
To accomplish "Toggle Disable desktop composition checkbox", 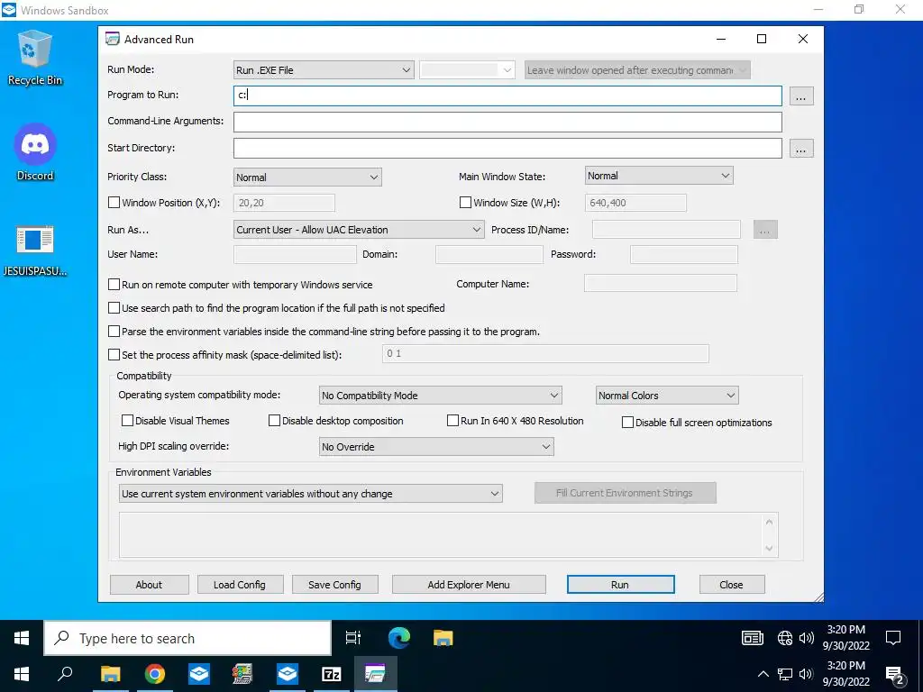I will point(274,420).
